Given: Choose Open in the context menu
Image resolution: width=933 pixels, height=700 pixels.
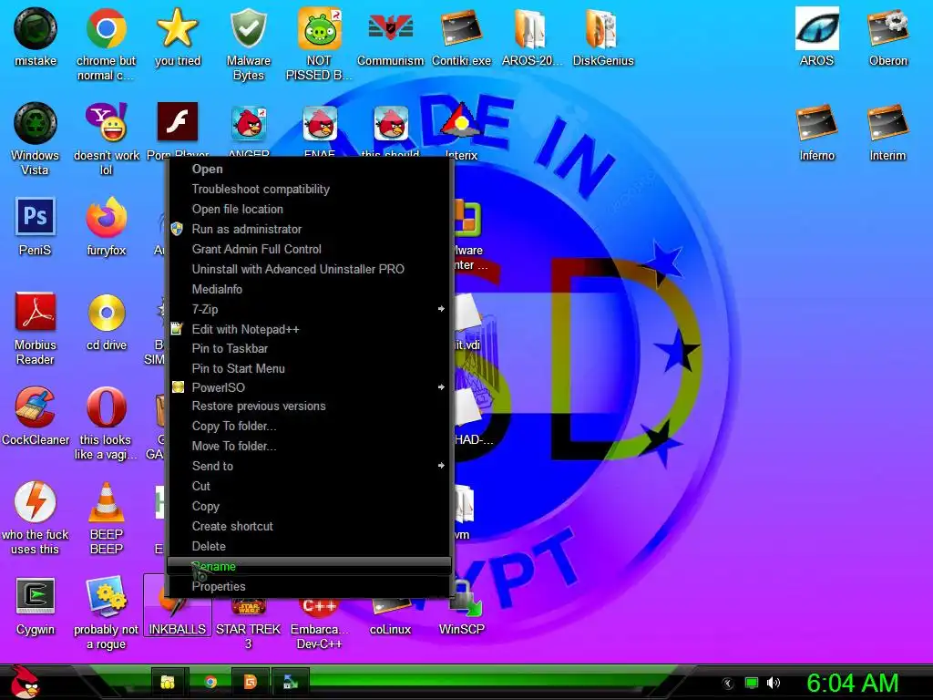Looking at the screenshot, I should click(x=309, y=169).
